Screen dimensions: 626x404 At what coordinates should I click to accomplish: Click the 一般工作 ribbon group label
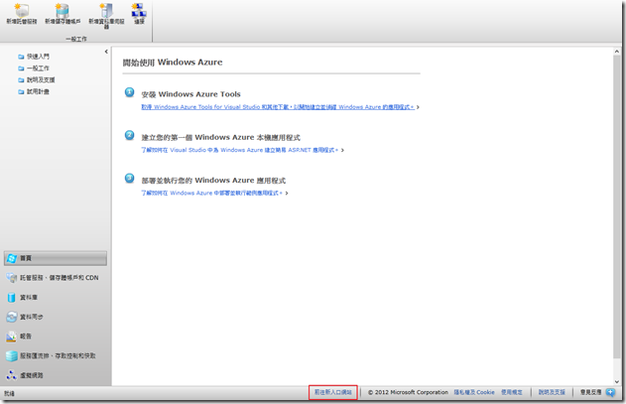tap(75, 39)
